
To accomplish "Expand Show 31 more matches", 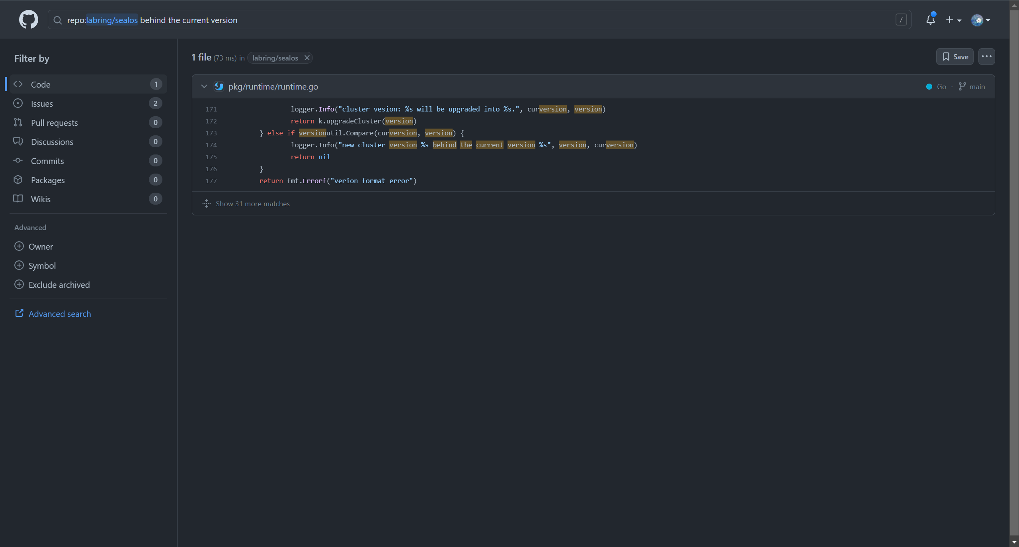I will click(252, 203).
